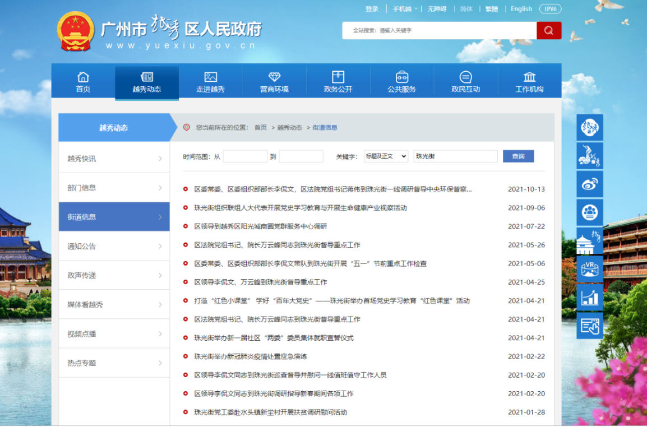This screenshot has height=427, width=647.
Task: Click the red search magnifier button
Action: (548, 30)
